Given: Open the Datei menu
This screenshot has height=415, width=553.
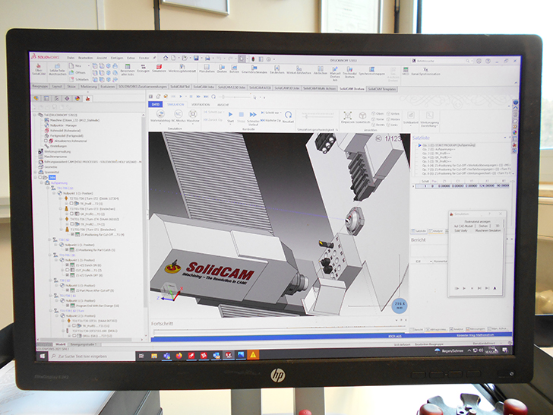Looking at the screenshot, I should (71, 58).
